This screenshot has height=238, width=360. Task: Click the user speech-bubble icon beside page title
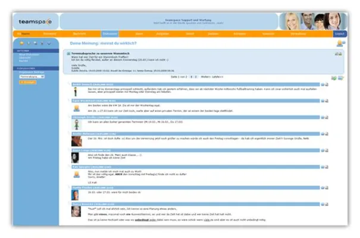(x=340, y=43)
